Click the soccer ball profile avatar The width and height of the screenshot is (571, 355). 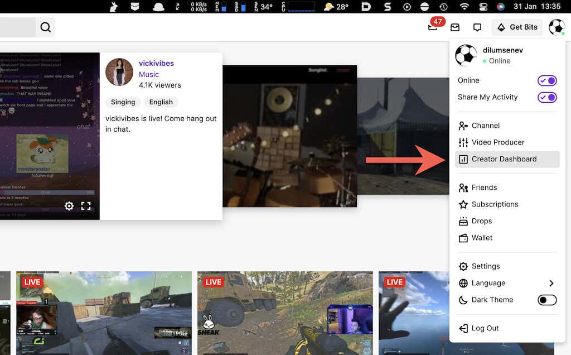(x=557, y=27)
